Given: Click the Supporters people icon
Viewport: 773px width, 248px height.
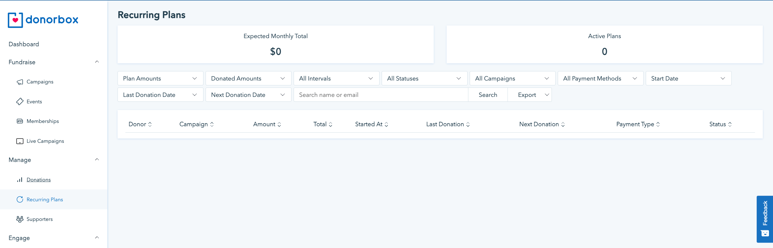Looking at the screenshot, I should [x=20, y=219].
